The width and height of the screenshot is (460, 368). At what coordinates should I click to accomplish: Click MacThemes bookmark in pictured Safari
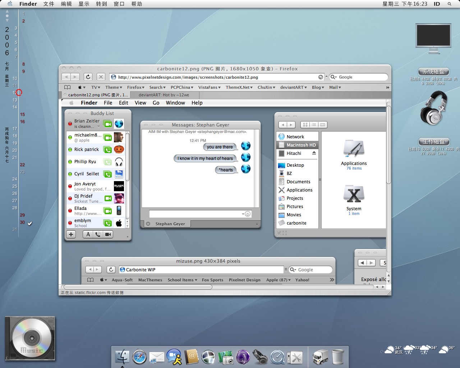click(x=150, y=280)
